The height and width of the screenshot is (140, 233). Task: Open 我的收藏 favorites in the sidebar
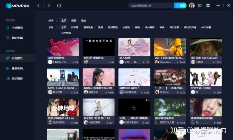(17, 38)
